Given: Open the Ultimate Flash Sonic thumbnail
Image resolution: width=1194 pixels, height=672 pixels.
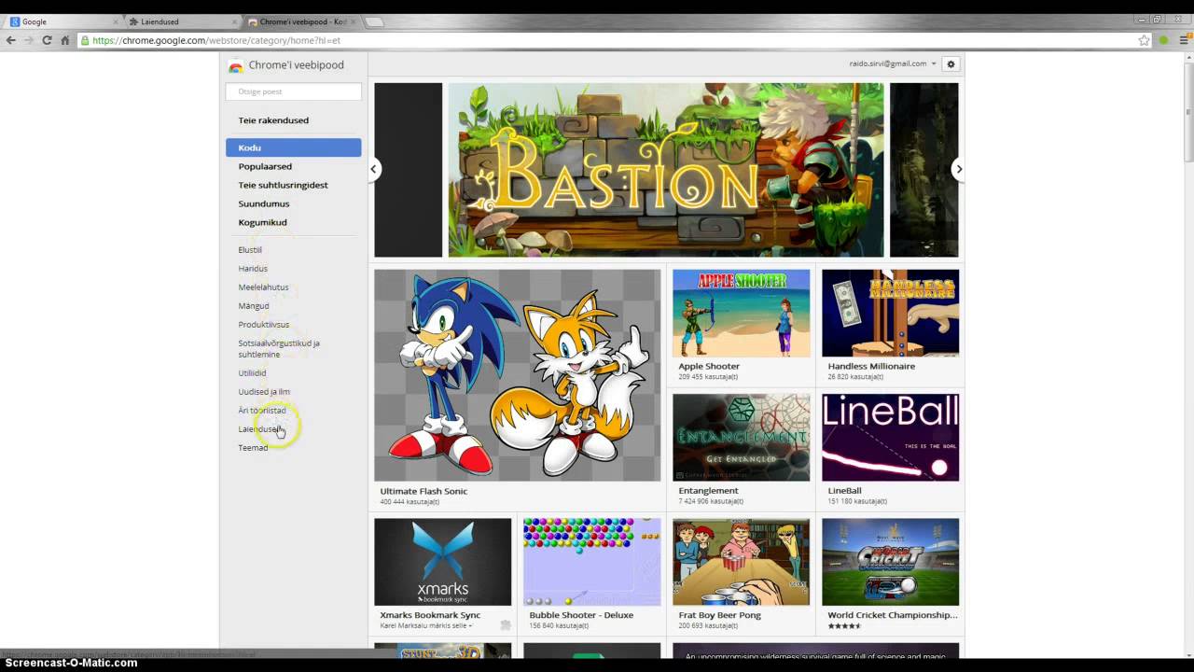Looking at the screenshot, I should [517, 375].
